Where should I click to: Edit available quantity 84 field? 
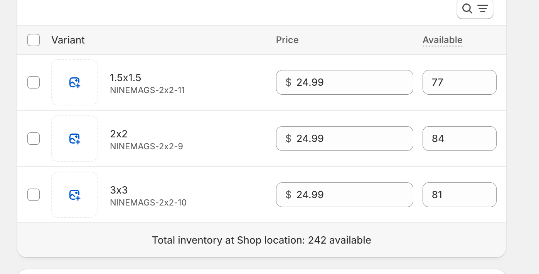point(459,139)
